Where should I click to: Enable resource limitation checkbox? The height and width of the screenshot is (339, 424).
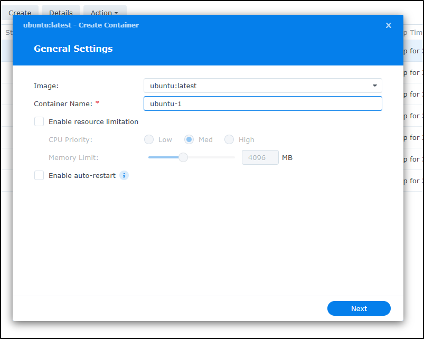39,121
